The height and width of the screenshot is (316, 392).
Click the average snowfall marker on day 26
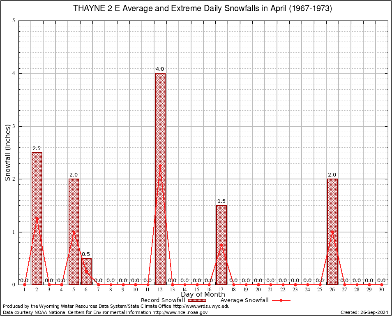click(x=332, y=232)
